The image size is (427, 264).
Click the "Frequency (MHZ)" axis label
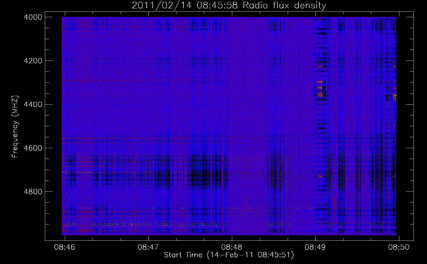pos(15,127)
